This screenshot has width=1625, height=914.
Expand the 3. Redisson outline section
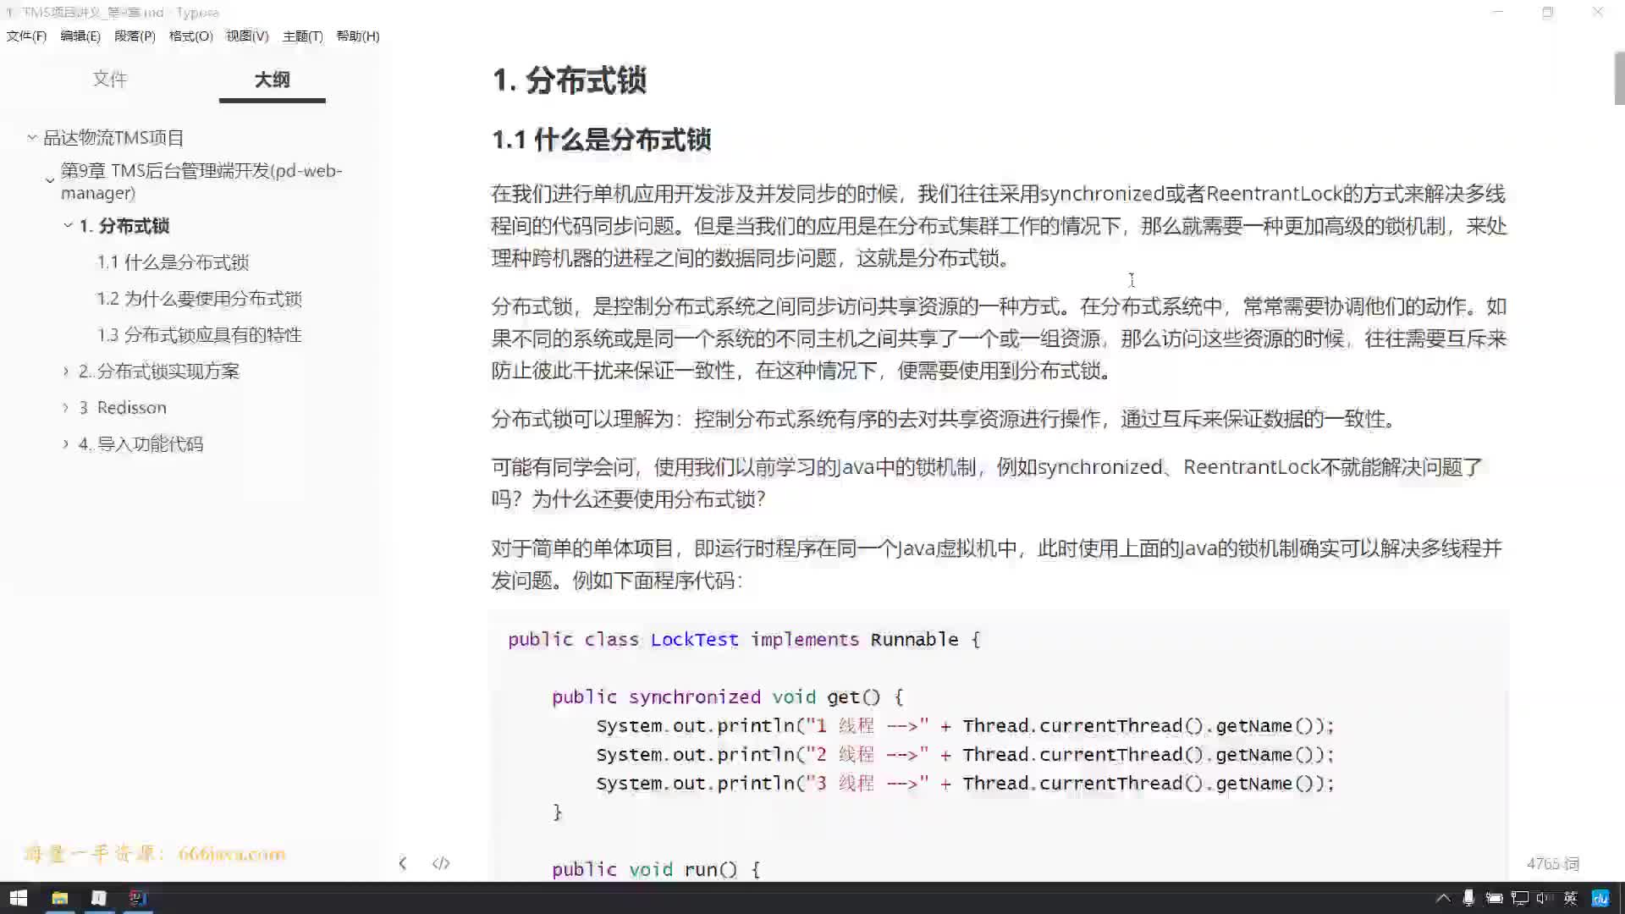[66, 407]
